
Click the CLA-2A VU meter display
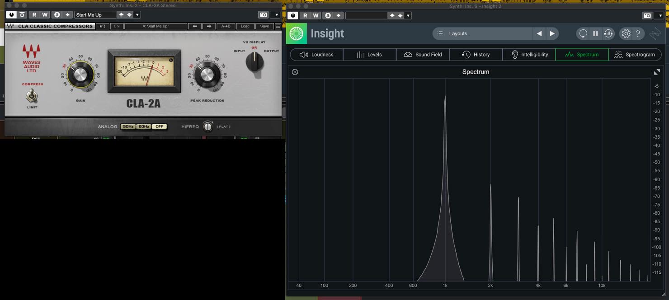click(144, 71)
